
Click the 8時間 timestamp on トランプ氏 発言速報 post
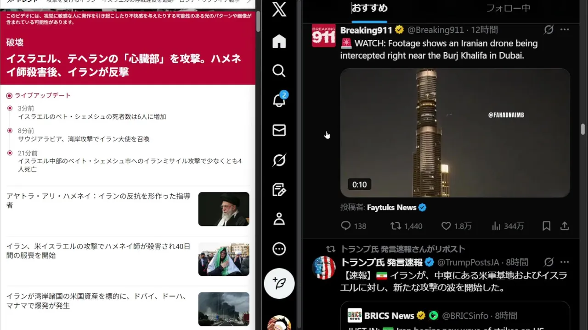tap(517, 263)
